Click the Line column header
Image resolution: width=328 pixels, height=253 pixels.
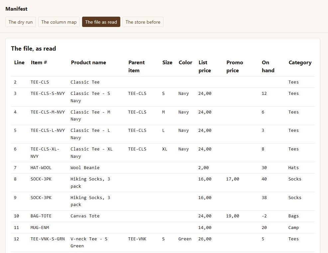[19, 63]
